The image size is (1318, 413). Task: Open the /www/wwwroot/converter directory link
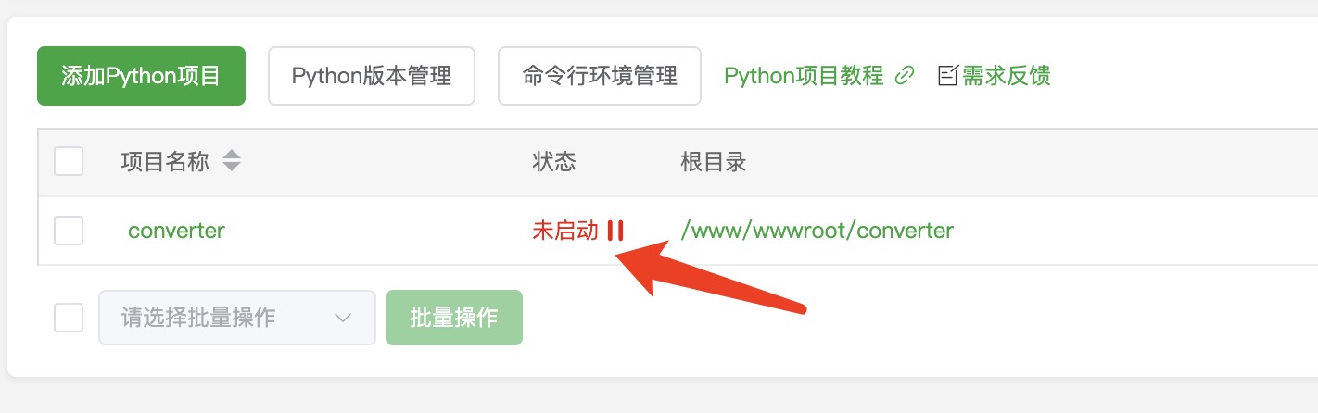pyautogui.click(x=817, y=231)
